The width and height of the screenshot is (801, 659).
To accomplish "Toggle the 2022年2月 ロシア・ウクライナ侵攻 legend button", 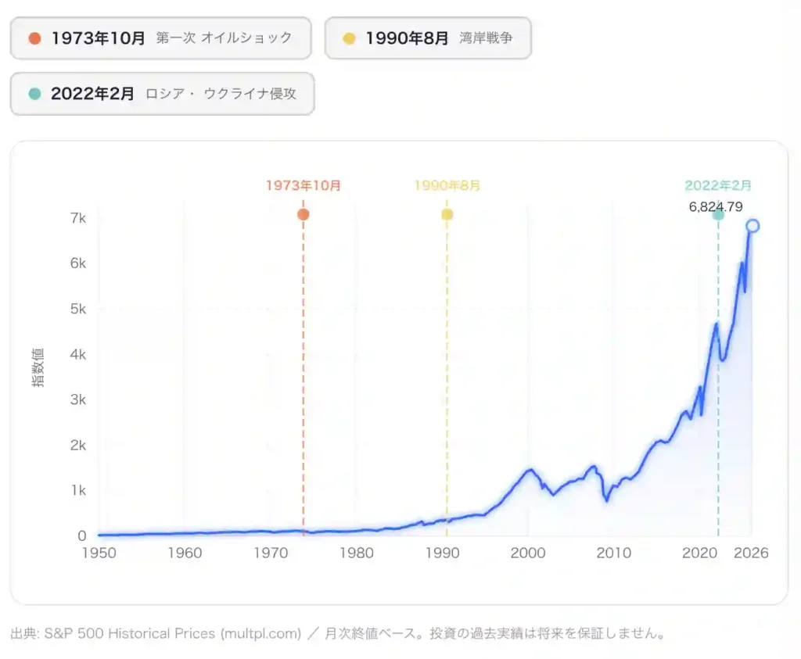I will [162, 94].
